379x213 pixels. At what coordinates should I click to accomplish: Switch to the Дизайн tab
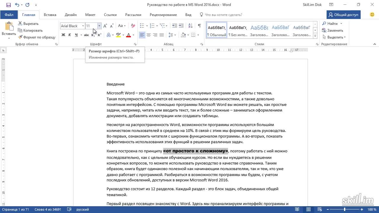point(71,15)
